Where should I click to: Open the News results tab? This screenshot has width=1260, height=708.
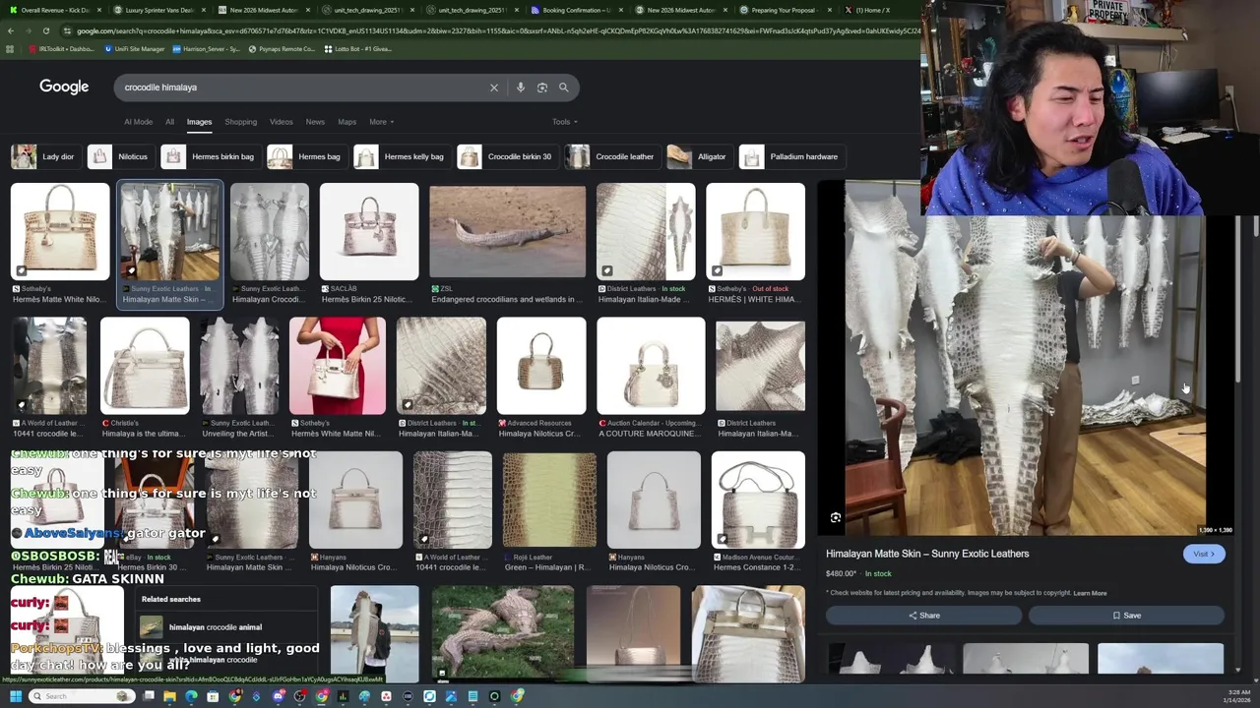pyautogui.click(x=315, y=122)
